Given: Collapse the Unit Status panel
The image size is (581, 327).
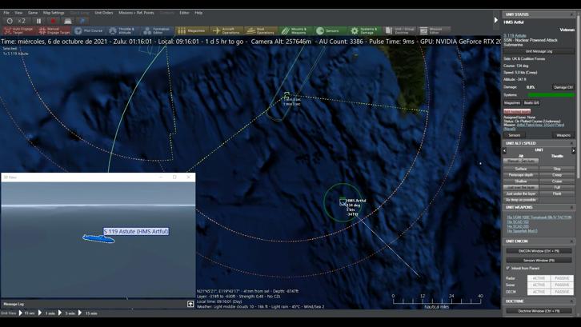Looking at the screenshot, I should click(x=572, y=14).
